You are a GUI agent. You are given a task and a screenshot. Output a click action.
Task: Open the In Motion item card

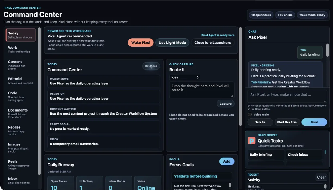104,96
